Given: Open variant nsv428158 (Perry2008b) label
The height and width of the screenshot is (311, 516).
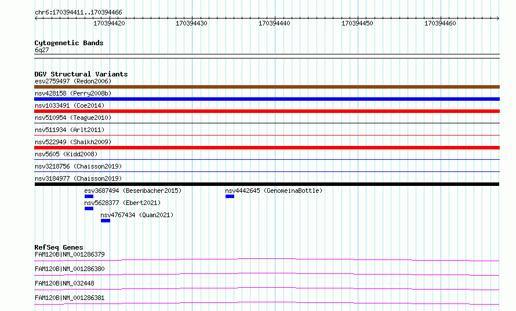Looking at the screenshot, I should 73,93.
